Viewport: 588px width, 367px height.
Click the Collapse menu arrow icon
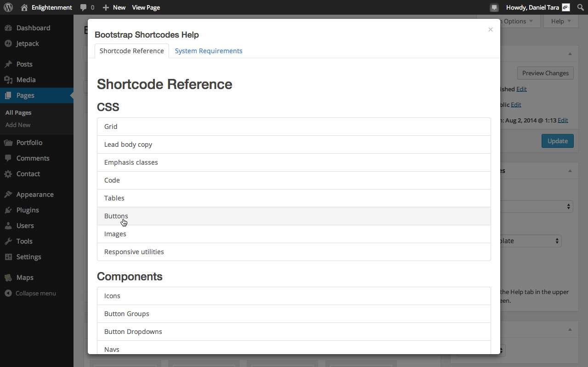(x=8, y=293)
